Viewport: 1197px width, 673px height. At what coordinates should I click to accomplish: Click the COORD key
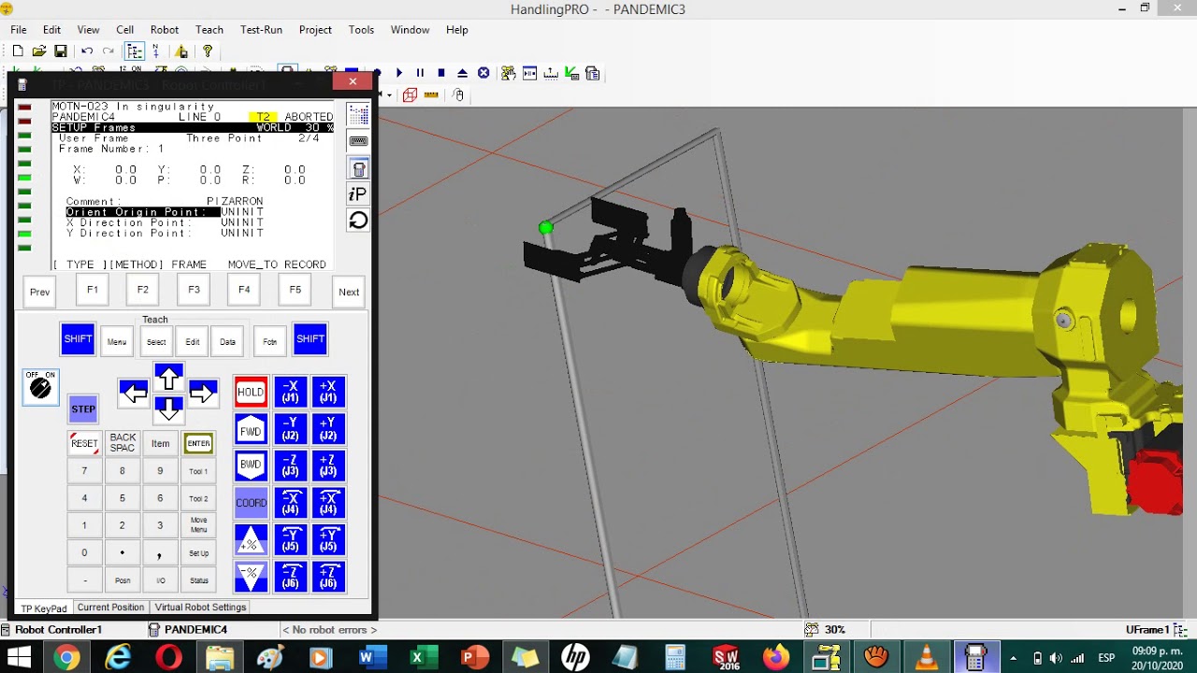[x=251, y=503]
